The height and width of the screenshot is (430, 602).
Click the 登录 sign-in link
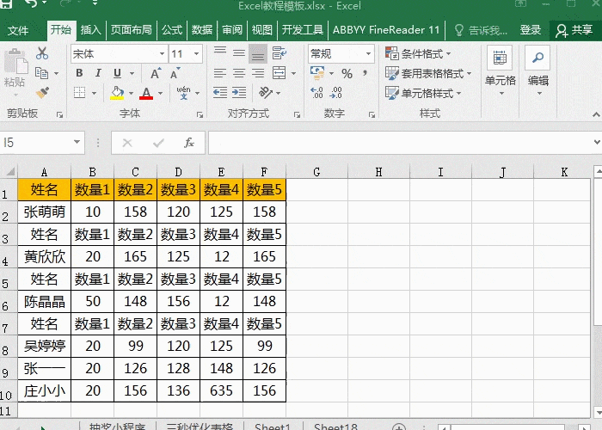click(x=531, y=30)
